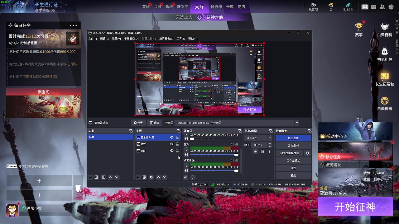
Task: Remove transition with the trash icon
Action: click(x=262, y=152)
